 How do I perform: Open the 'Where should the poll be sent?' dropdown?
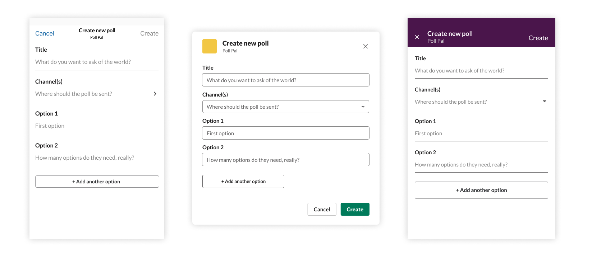click(x=285, y=107)
